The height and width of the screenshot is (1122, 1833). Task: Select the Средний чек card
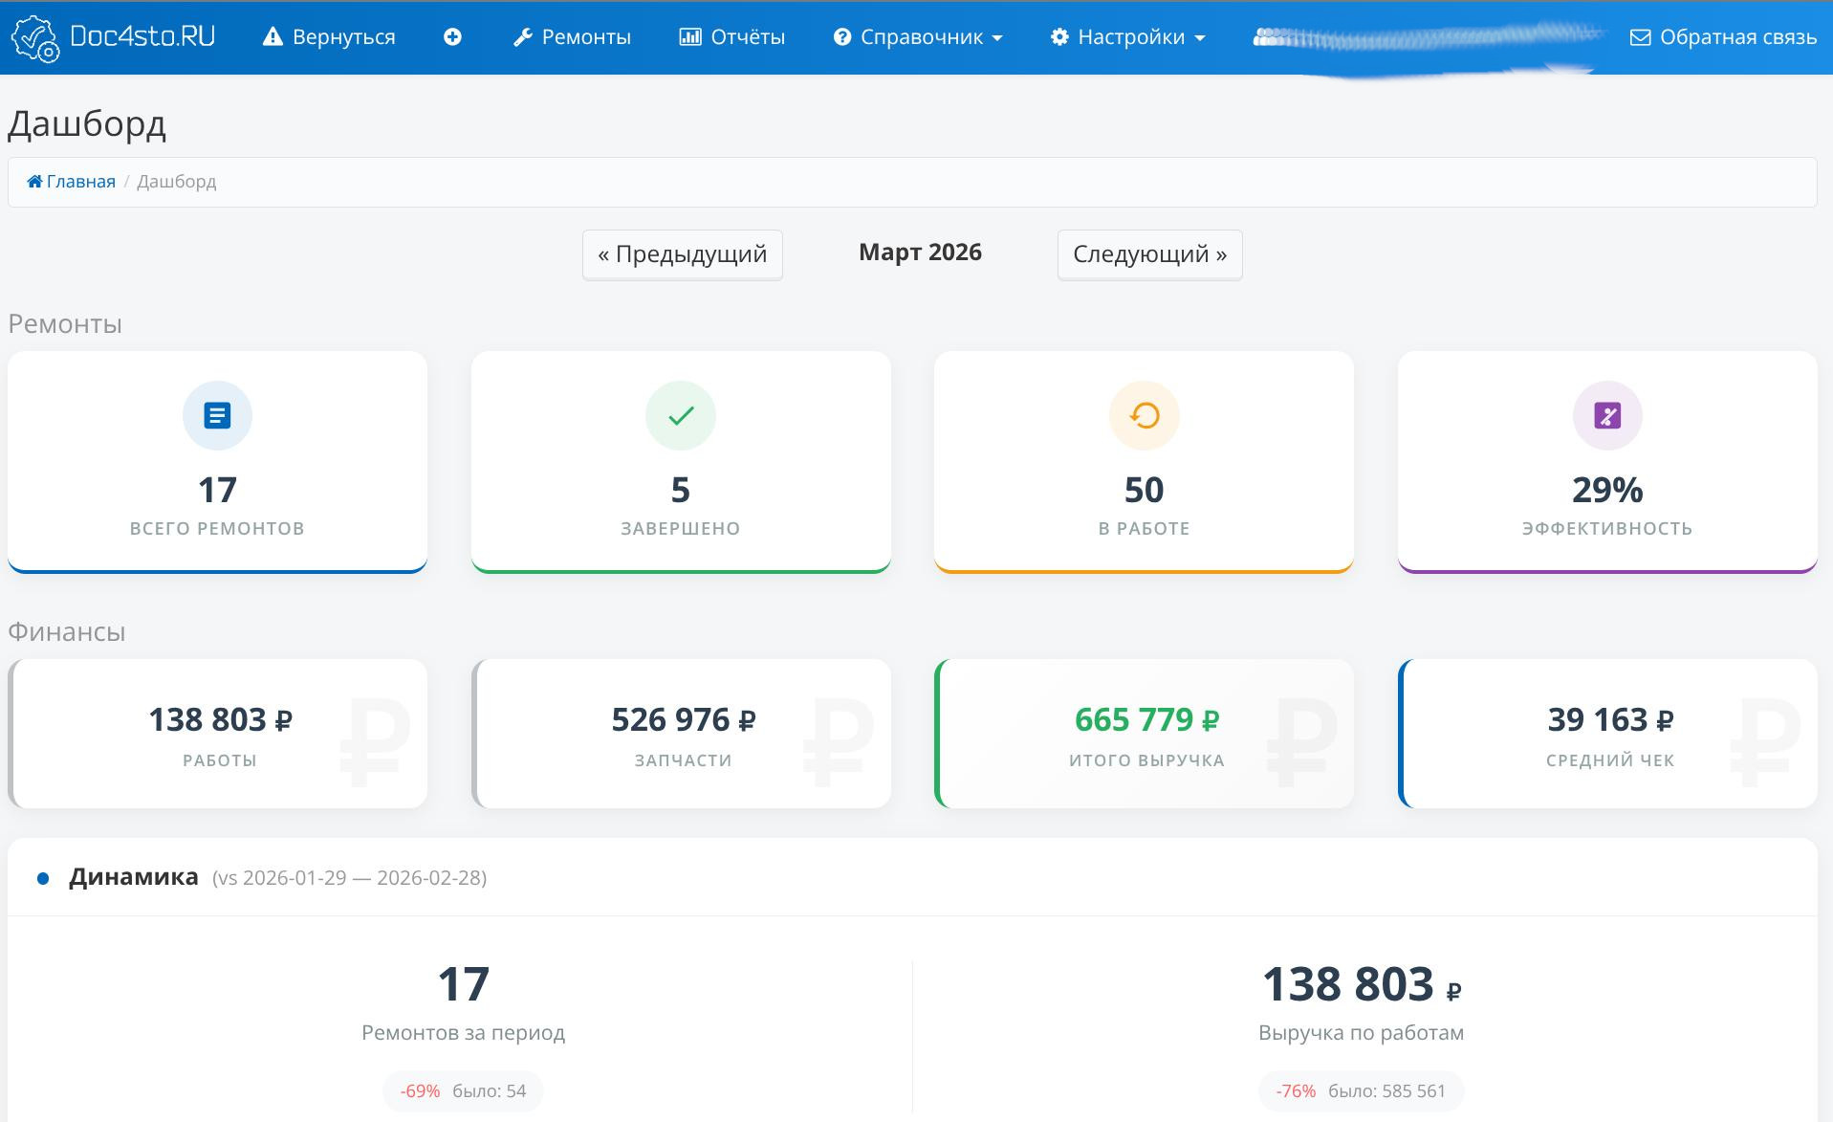click(x=1608, y=734)
